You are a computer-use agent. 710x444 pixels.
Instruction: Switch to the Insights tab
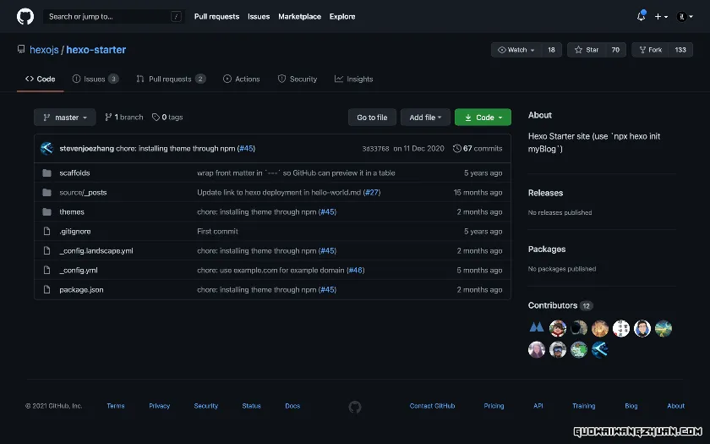pos(353,79)
